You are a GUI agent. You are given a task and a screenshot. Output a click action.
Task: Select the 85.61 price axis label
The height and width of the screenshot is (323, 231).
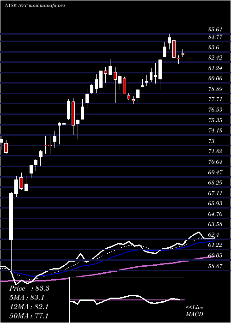pos(215,30)
